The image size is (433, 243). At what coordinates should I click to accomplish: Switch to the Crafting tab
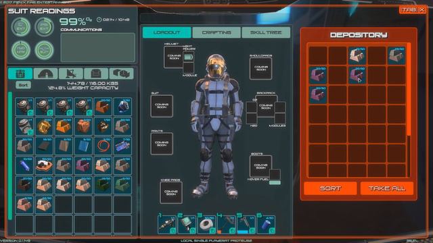[216, 32]
